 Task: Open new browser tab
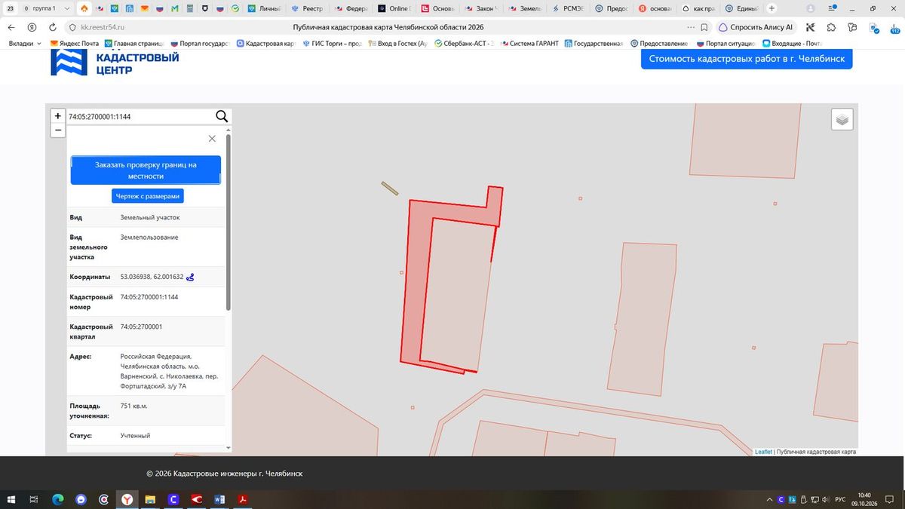(x=772, y=8)
